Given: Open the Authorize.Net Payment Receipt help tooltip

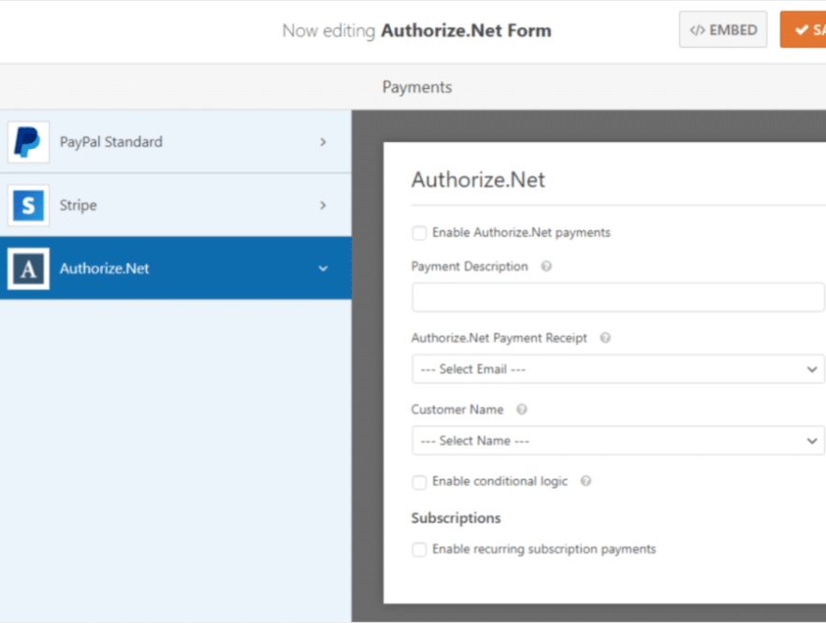Looking at the screenshot, I should (606, 338).
